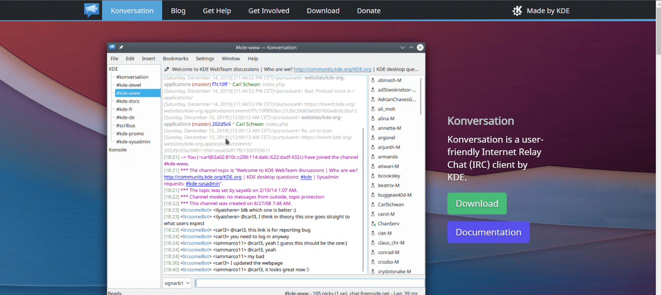This screenshot has height=295, width=661.
Task: Toggle the pin icon in window titlebar
Action: pyautogui.click(x=121, y=47)
